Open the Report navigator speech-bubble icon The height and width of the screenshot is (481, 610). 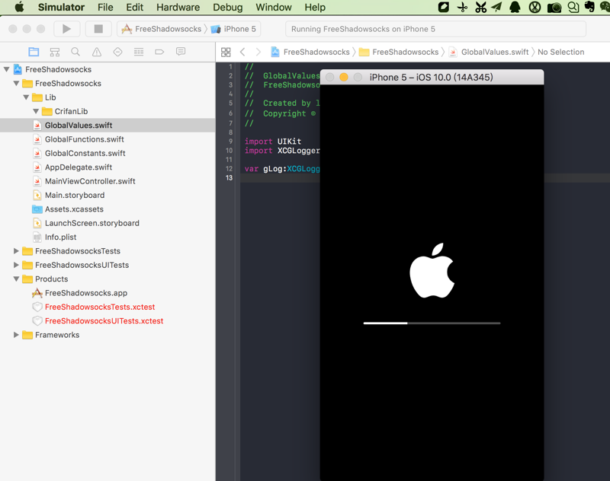coord(181,52)
